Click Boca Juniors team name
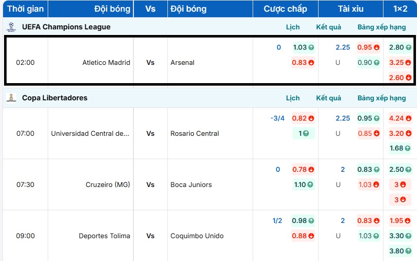 191,184
